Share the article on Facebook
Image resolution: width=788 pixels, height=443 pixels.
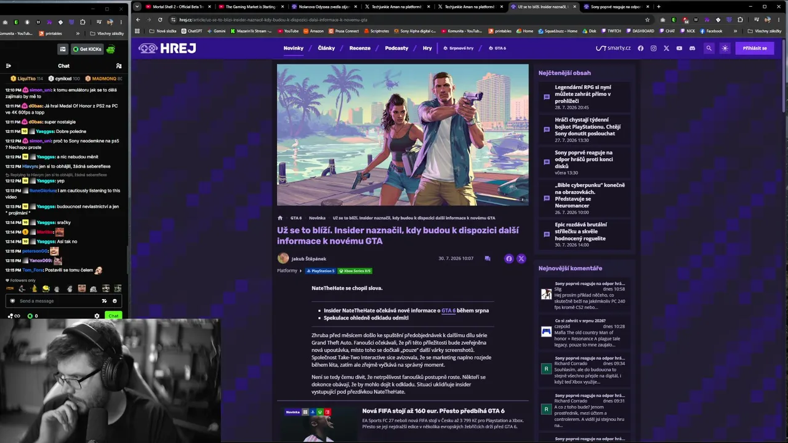pyautogui.click(x=509, y=258)
